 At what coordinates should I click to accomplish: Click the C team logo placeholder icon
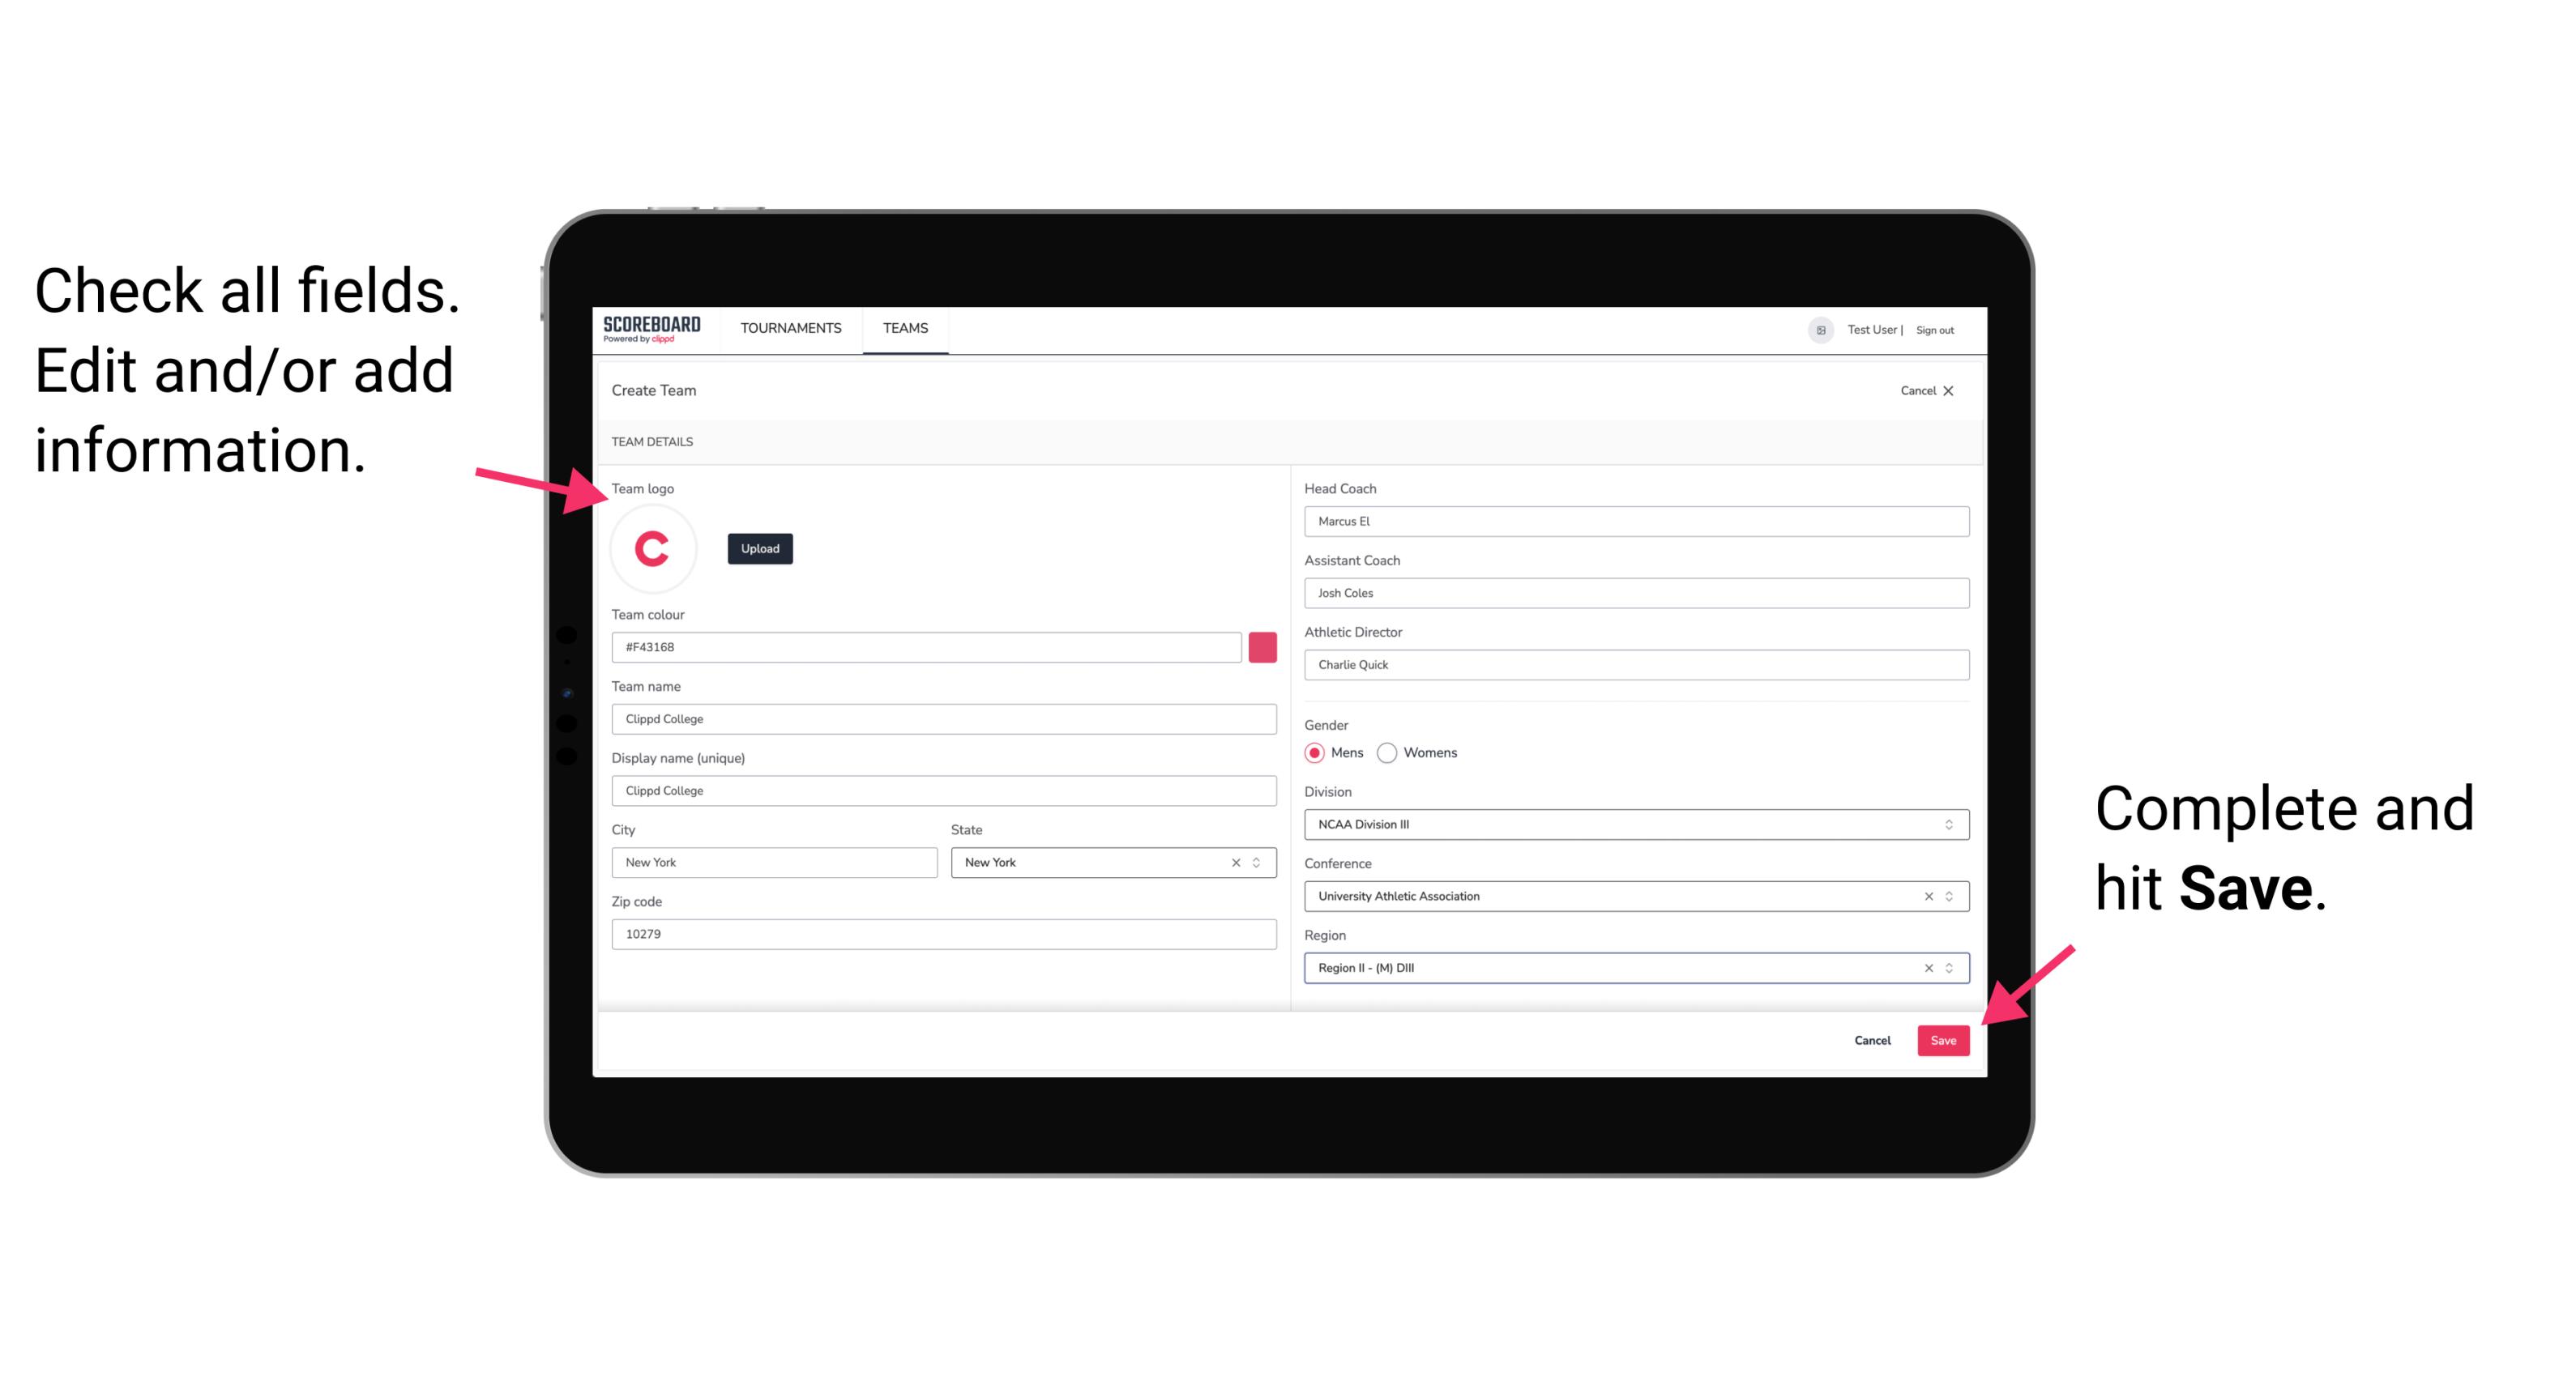pos(653,548)
